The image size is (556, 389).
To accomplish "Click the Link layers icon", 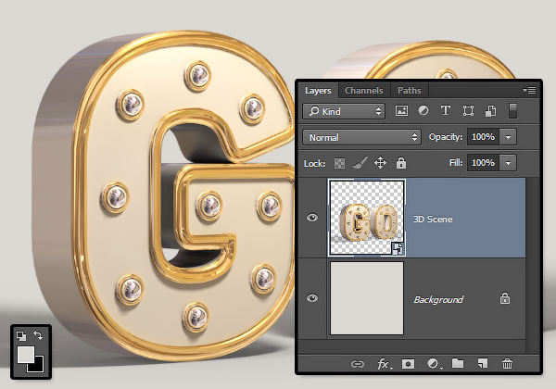I will click(356, 364).
